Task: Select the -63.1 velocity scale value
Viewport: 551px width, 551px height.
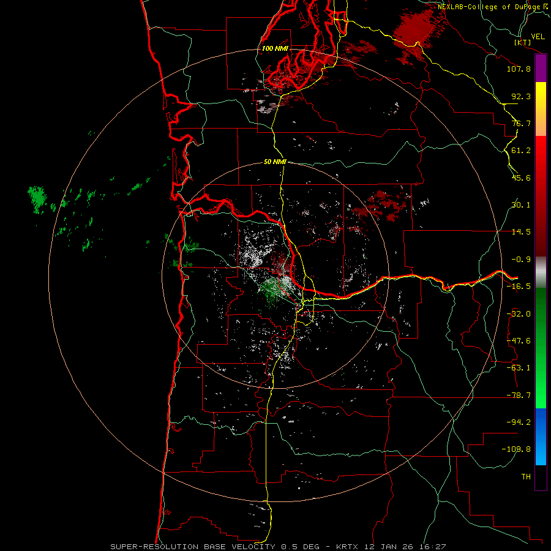Action: [519, 368]
